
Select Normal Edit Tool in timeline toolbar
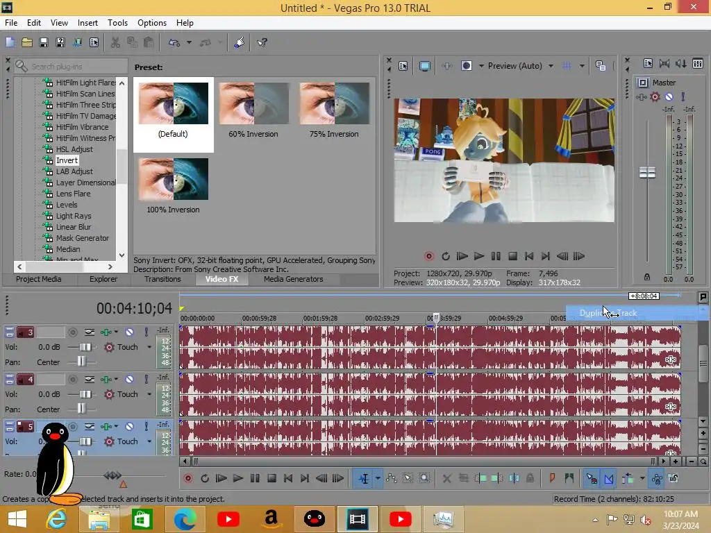point(364,479)
